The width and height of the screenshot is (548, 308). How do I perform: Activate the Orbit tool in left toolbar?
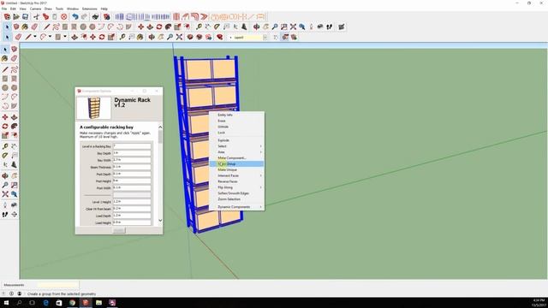coord(5,175)
